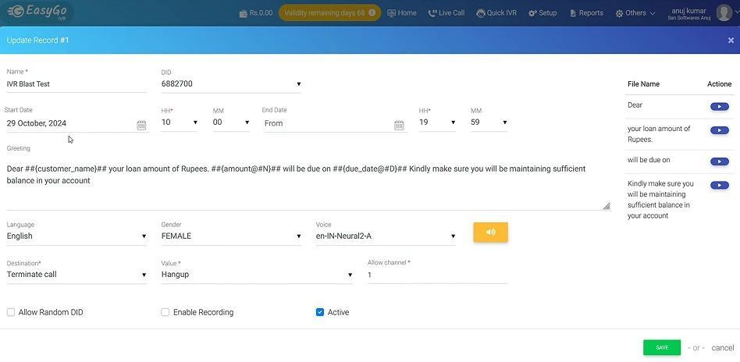Open the DID dropdown showing 6882700

click(x=231, y=84)
